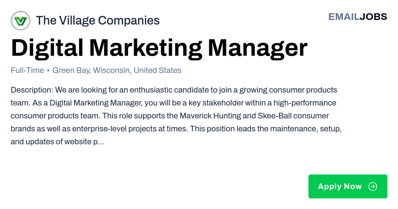Click the bullet separator after Full-Time
The height and width of the screenshot is (209, 398).
pos(48,71)
